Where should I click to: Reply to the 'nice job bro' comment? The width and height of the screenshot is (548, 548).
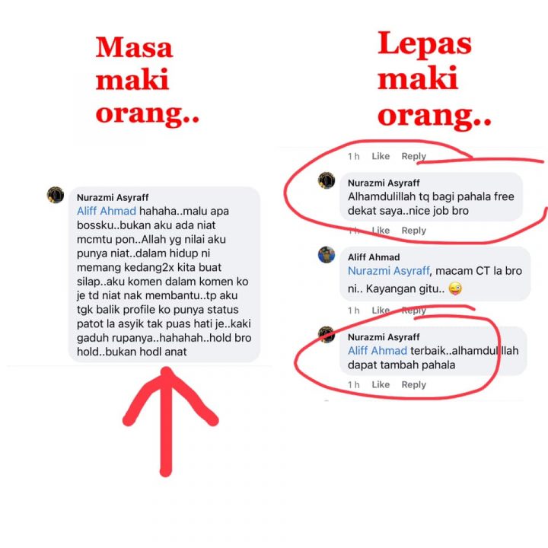click(413, 231)
